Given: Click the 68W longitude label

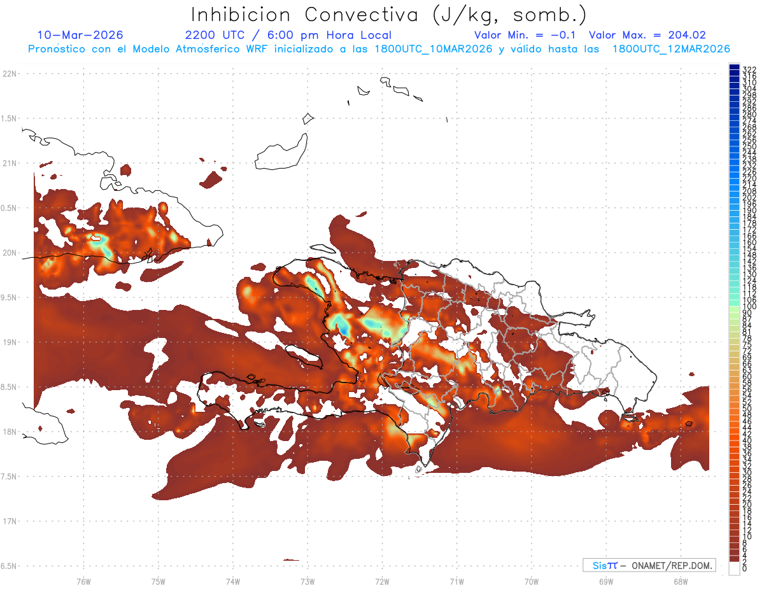Looking at the screenshot, I should pyautogui.click(x=681, y=581).
